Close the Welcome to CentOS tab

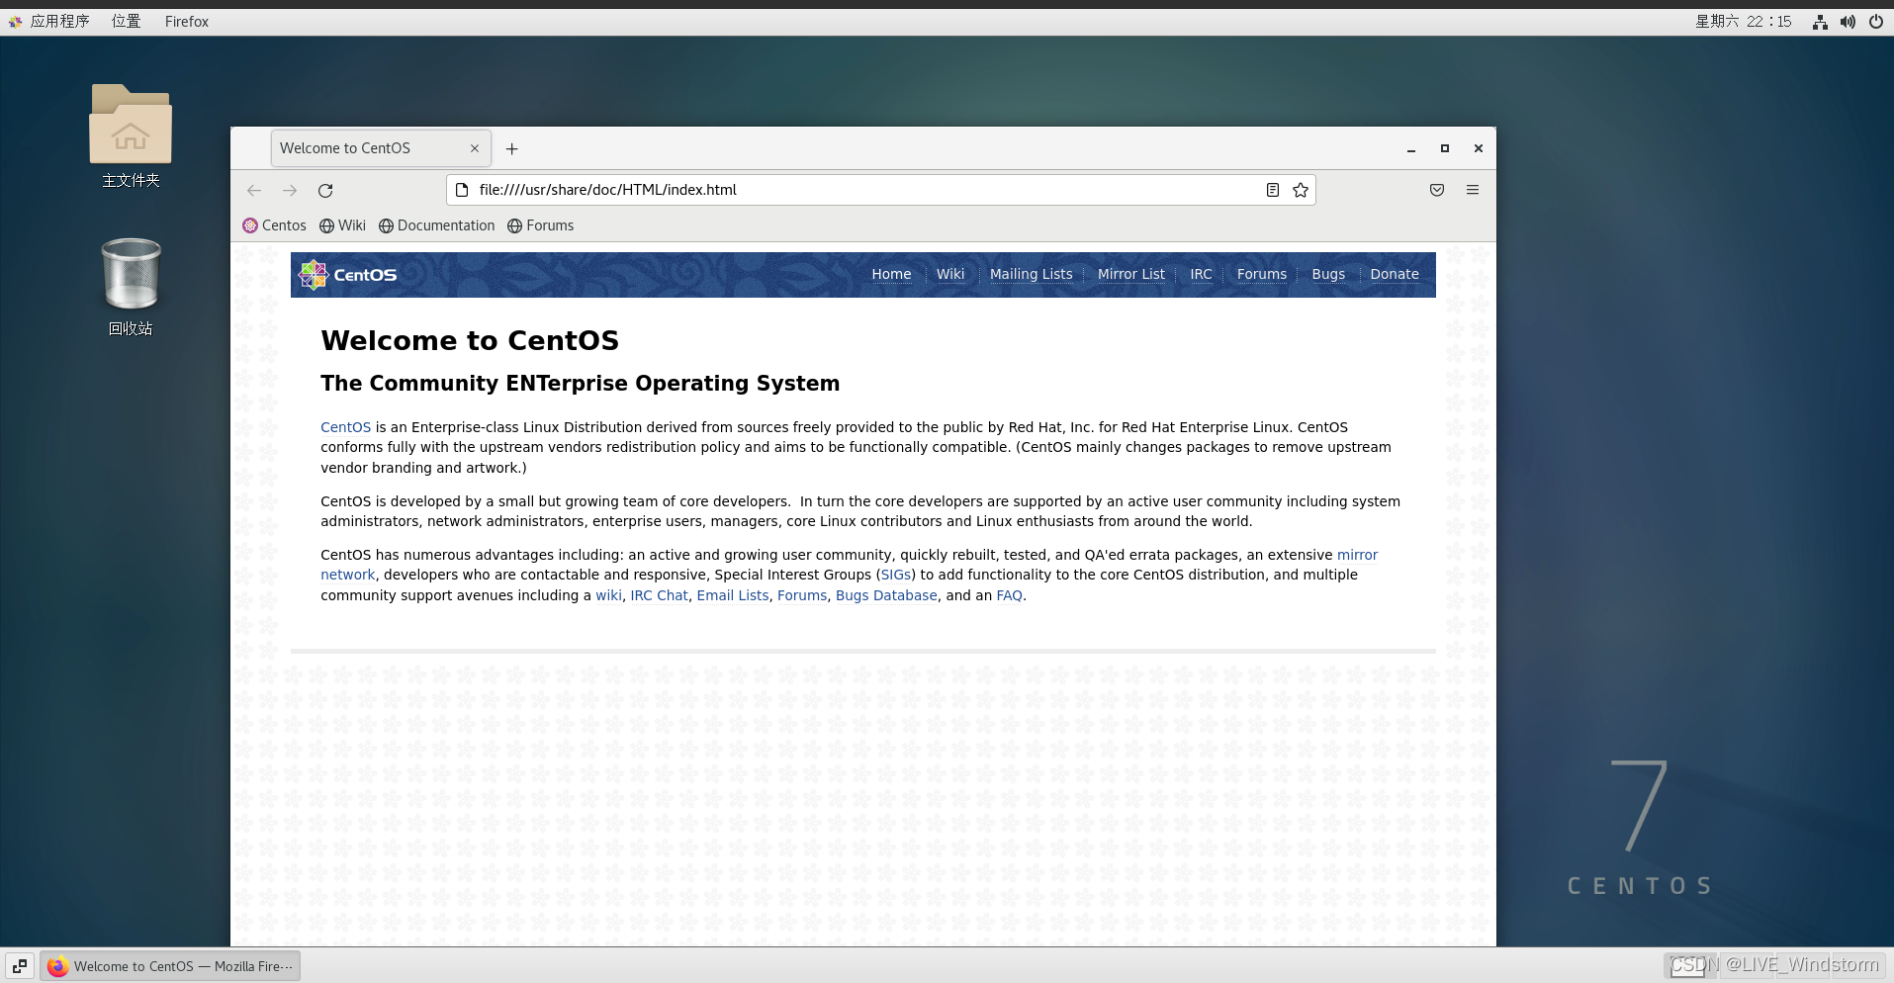(475, 148)
